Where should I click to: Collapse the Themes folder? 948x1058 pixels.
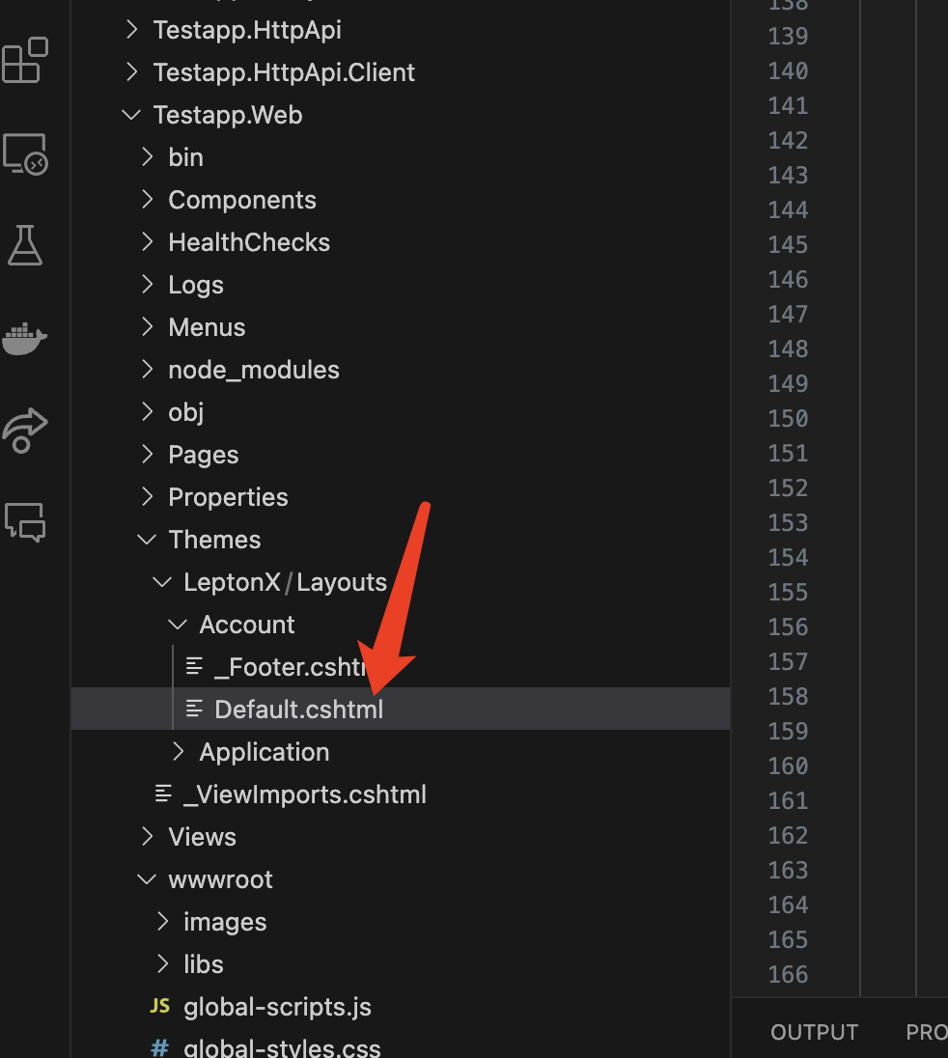[x=214, y=540]
